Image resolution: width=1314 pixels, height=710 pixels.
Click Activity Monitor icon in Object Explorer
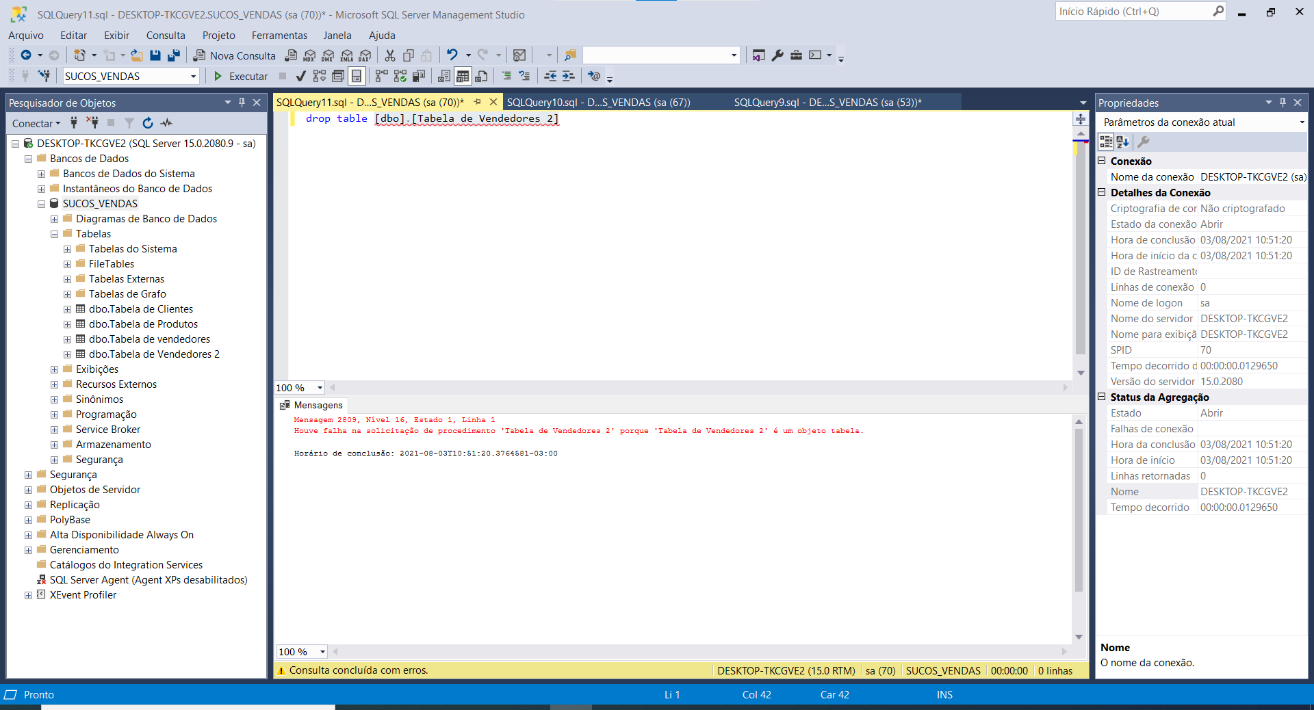tap(166, 123)
